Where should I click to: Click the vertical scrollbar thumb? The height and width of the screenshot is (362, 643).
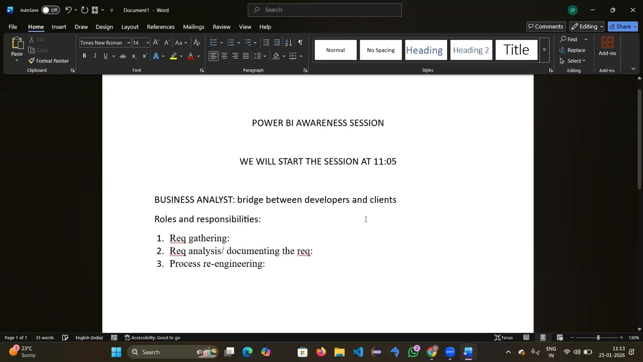tap(639, 139)
